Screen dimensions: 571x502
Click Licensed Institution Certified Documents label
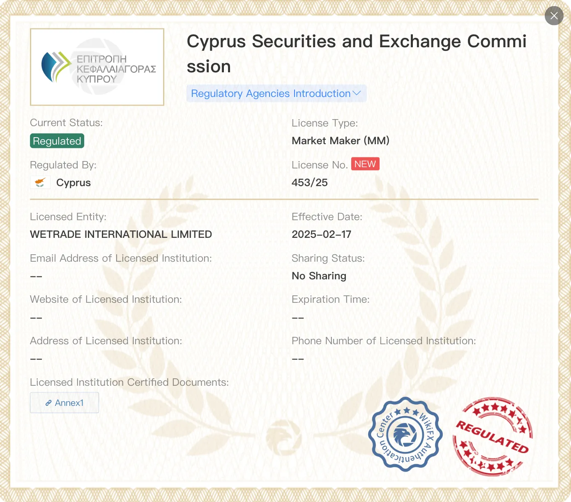tap(129, 382)
